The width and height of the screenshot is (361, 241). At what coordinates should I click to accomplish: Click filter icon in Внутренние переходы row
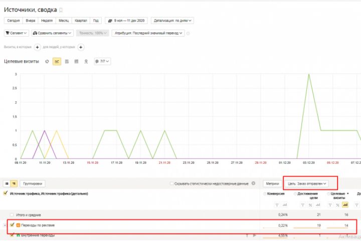[247, 235]
